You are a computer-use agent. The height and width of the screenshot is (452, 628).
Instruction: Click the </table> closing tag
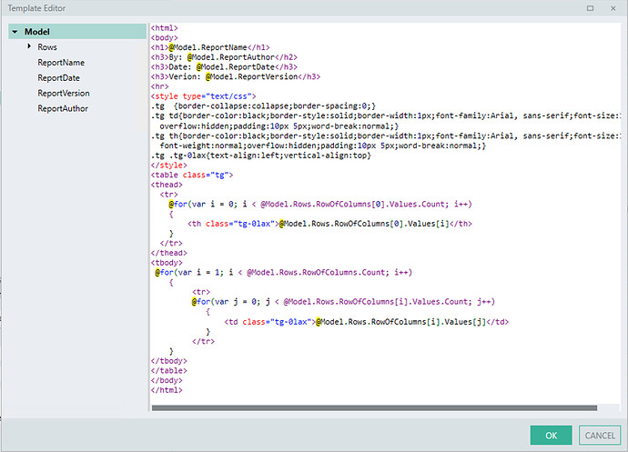(x=168, y=371)
